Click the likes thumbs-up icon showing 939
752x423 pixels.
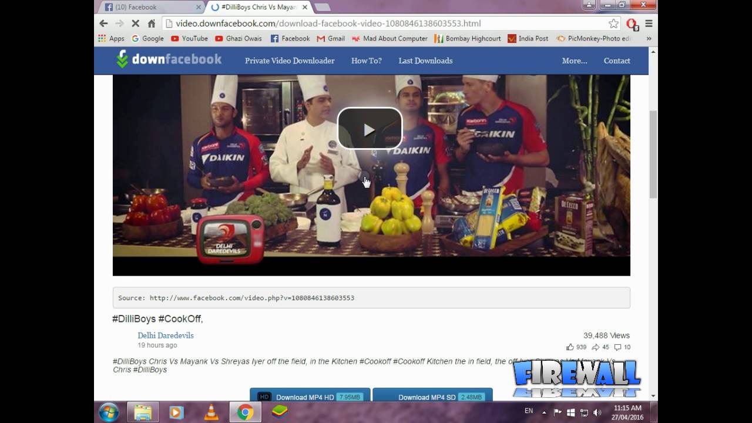(570, 347)
